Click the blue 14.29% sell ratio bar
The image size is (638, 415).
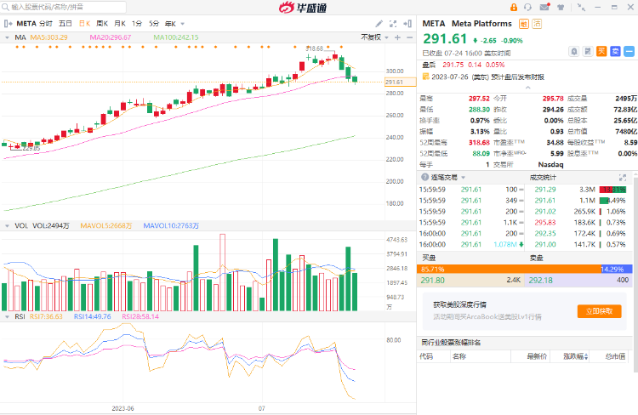click(617, 269)
